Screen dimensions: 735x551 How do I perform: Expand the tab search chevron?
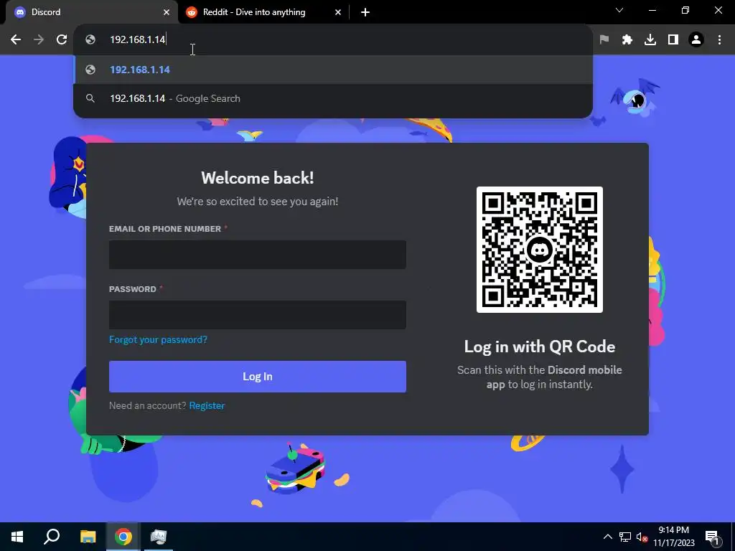[619, 10]
